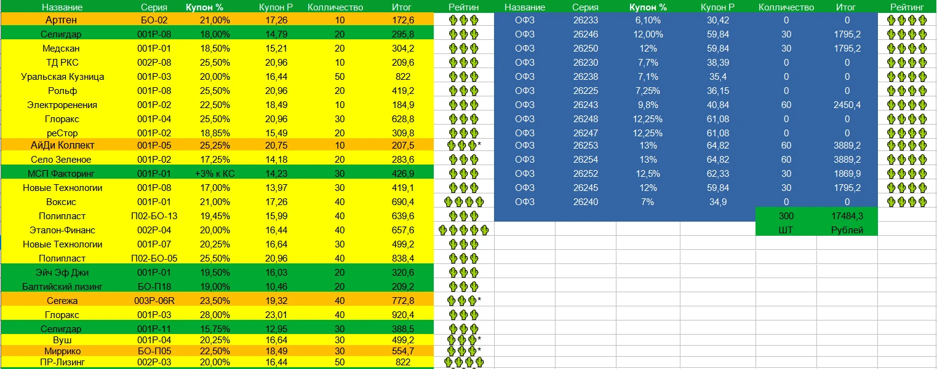The height and width of the screenshot is (369, 937).
Task: Select the cactus rating for ОФЗ 26240
Action: [x=907, y=202]
